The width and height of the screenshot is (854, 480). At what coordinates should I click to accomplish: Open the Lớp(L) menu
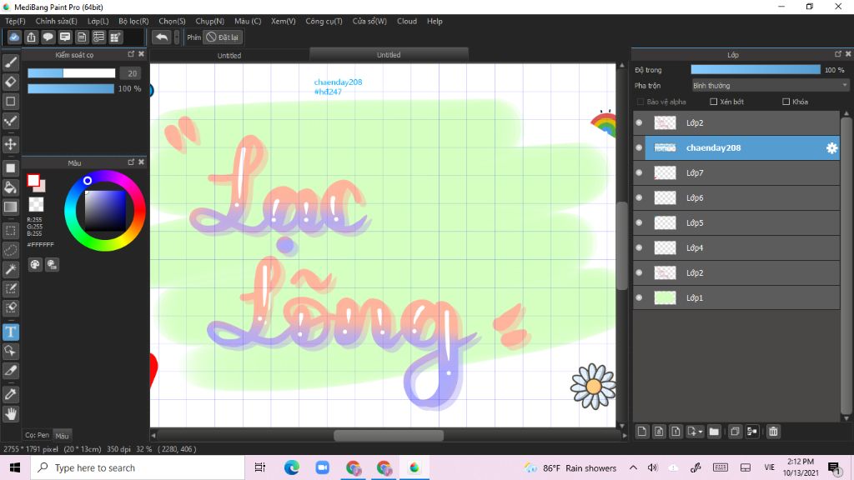click(98, 21)
